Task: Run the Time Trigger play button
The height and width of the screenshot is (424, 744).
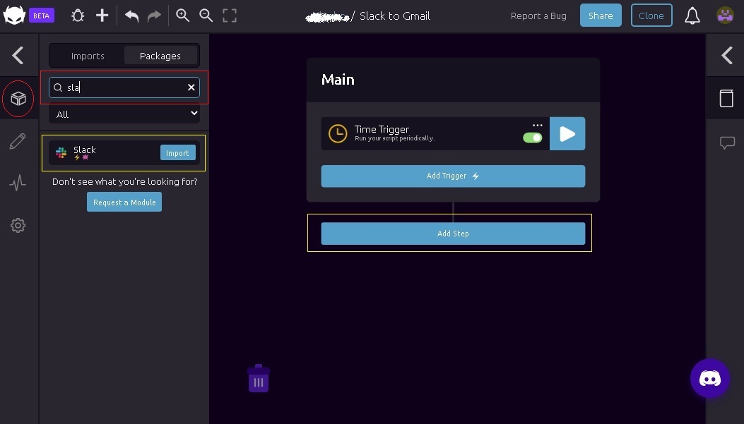Action: (x=567, y=133)
